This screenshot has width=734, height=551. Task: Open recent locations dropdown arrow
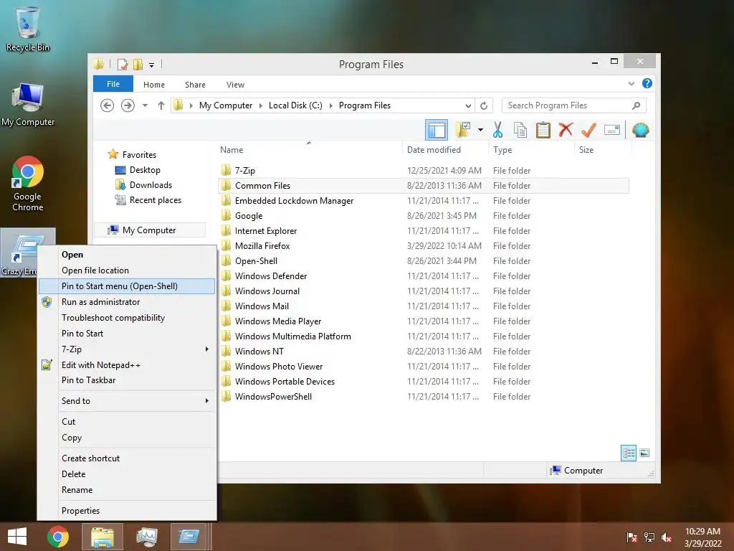click(145, 105)
